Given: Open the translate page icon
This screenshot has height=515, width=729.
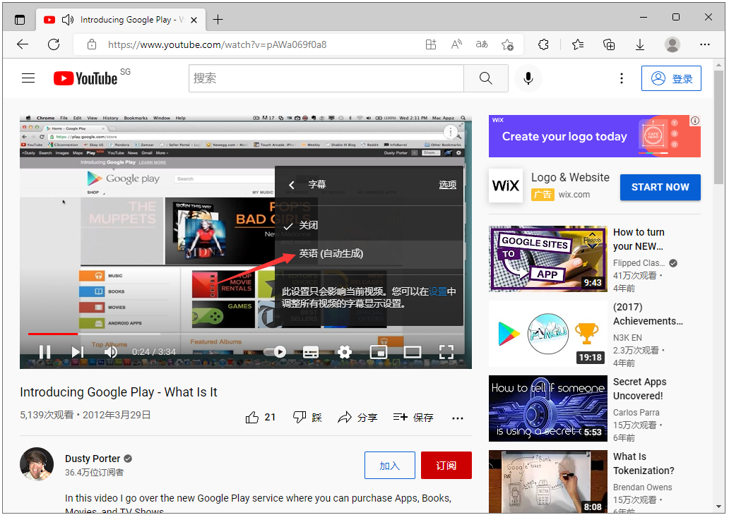Looking at the screenshot, I should [x=482, y=44].
